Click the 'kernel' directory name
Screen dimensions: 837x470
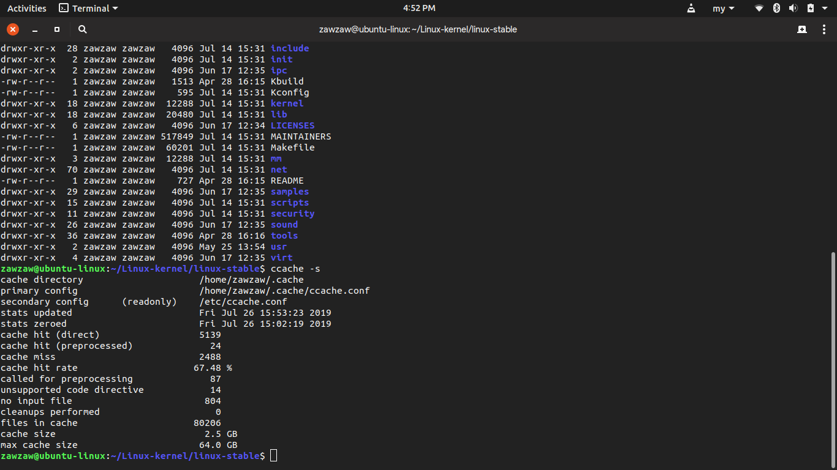(287, 103)
